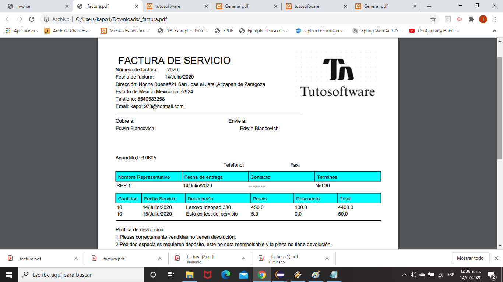Expand options for first _factura.pdf download

click(x=76, y=258)
